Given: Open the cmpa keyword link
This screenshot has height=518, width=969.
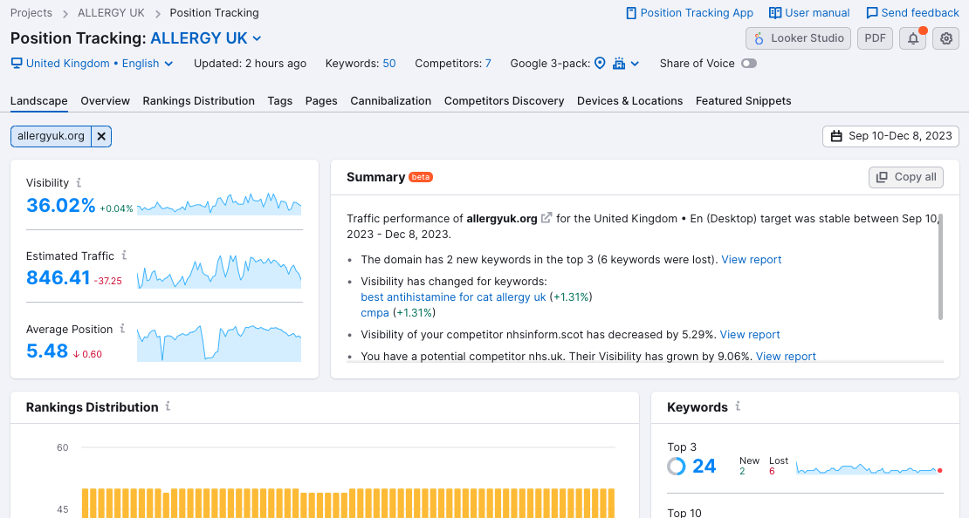Looking at the screenshot, I should coord(375,312).
